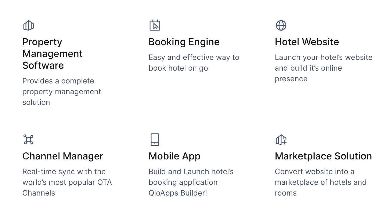
Task: Select the Mobile App title
Action: click(x=174, y=156)
